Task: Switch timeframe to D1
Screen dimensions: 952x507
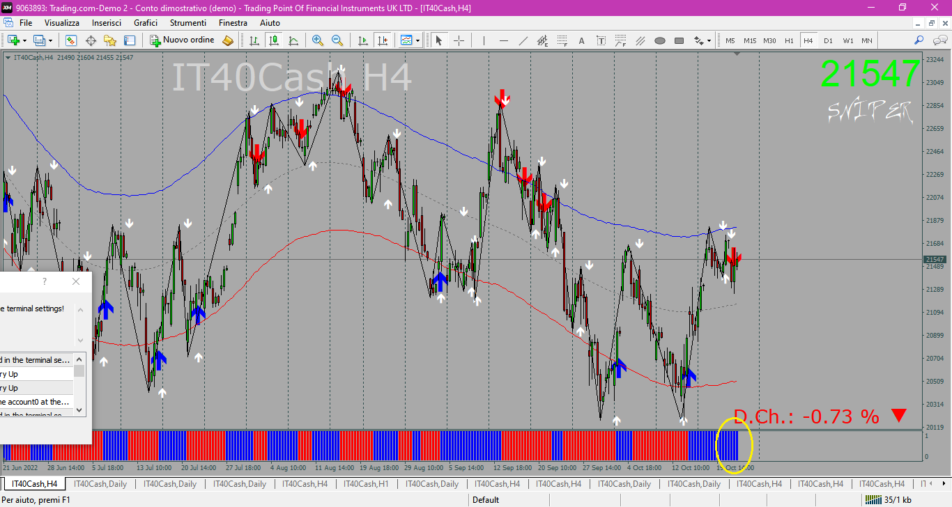Action: 828,40
